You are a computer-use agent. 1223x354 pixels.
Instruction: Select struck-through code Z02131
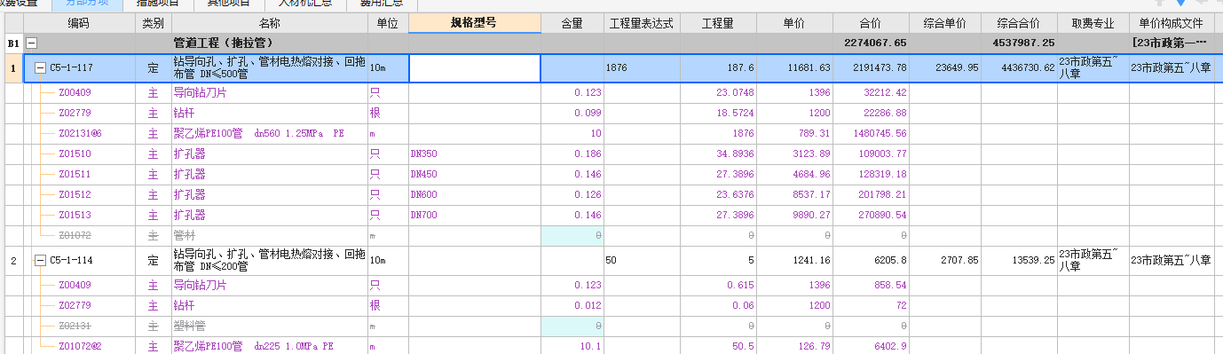click(75, 326)
